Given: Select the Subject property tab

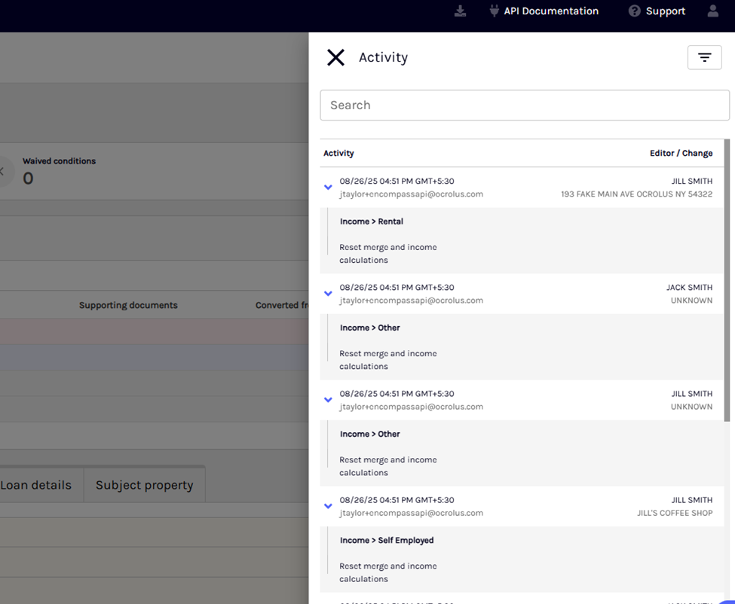Looking at the screenshot, I should click(x=145, y=485).
